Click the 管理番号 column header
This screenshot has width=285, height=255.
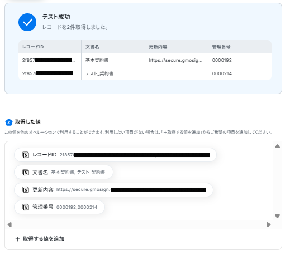click(x=240, y=47)
